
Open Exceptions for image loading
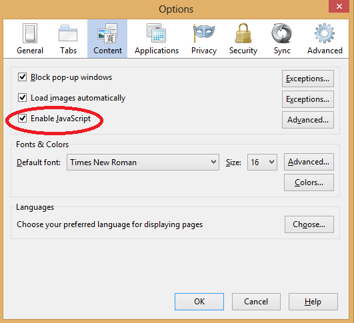coord(308,99)
